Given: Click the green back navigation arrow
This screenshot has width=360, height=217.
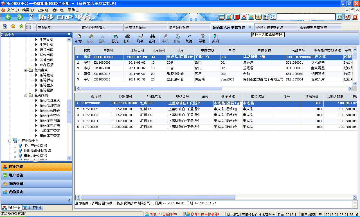Looking at the screenshot, I should point(8,17).
